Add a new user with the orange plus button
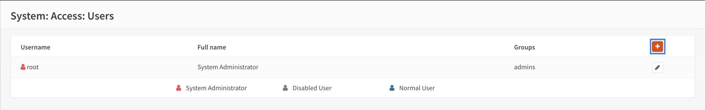The width and height of the screenshot is (705, 110). click(657, 47)
